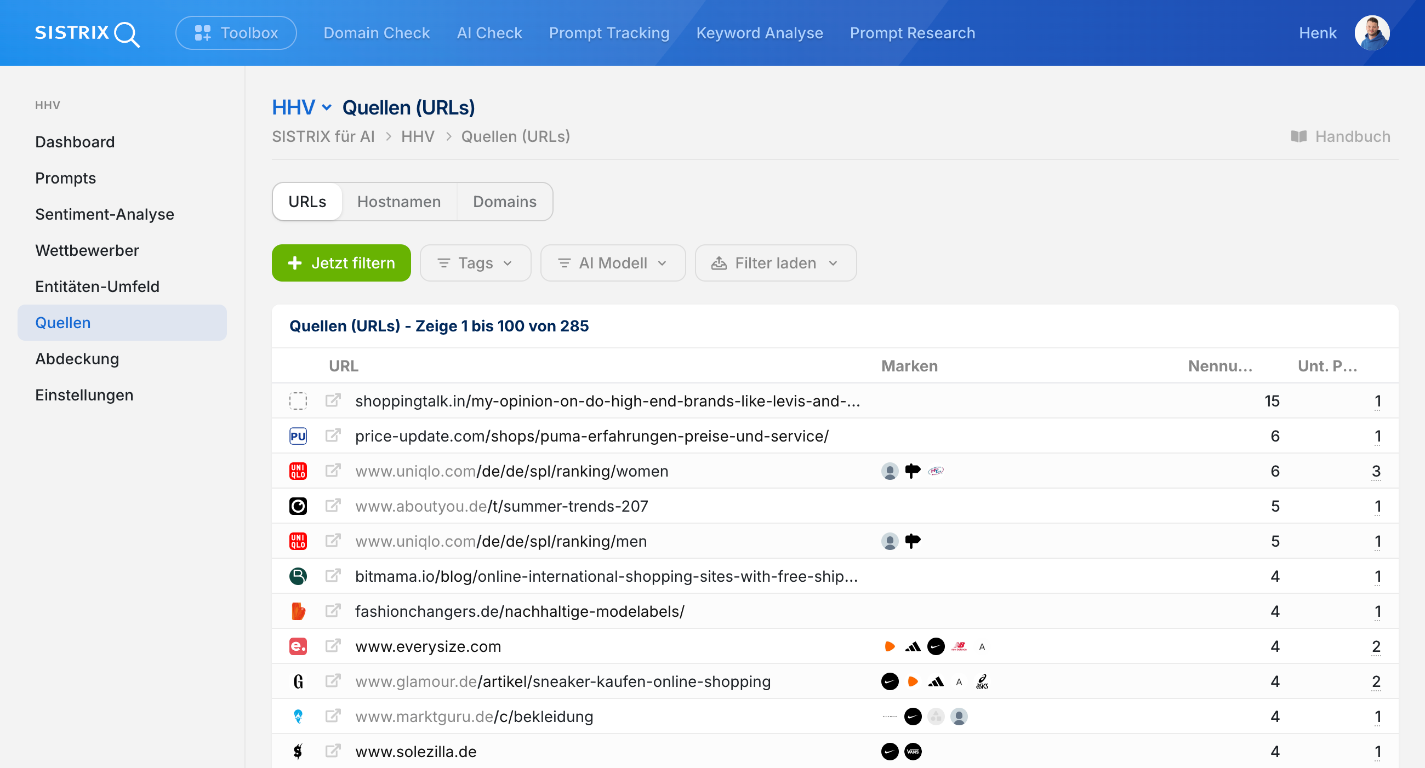Viewport: 1425px width, 768px height.
Task: Open external link icon for shoppingtalk.in row
Action: click(x=333, y=400)
